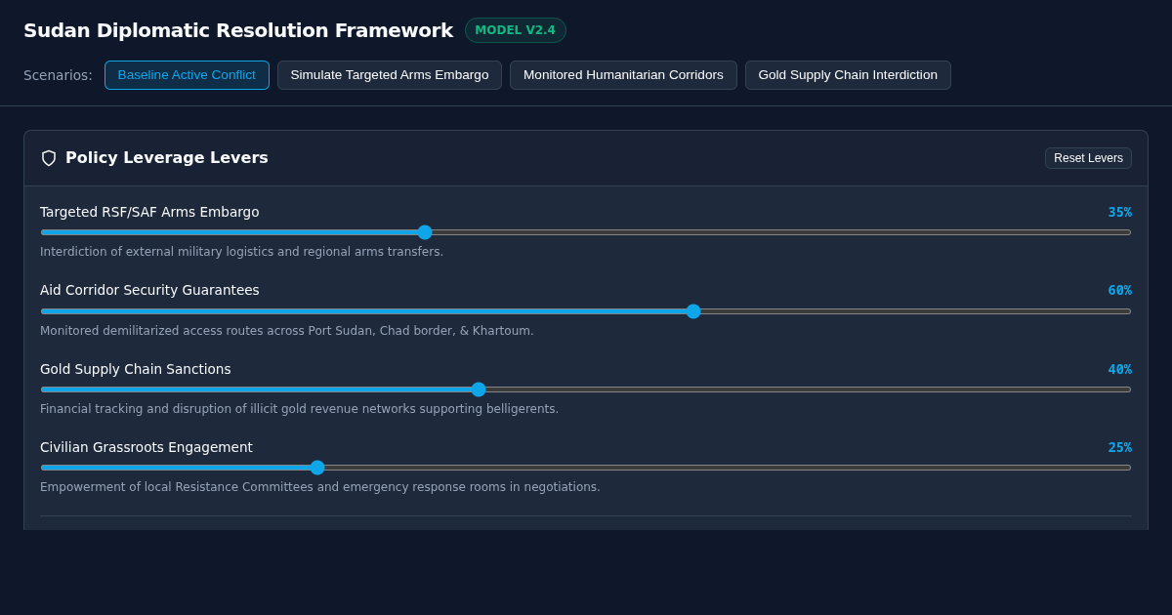Select the Baseline Active Conflict scenario
Screen dimensions: 1172x615
(187, 75)
